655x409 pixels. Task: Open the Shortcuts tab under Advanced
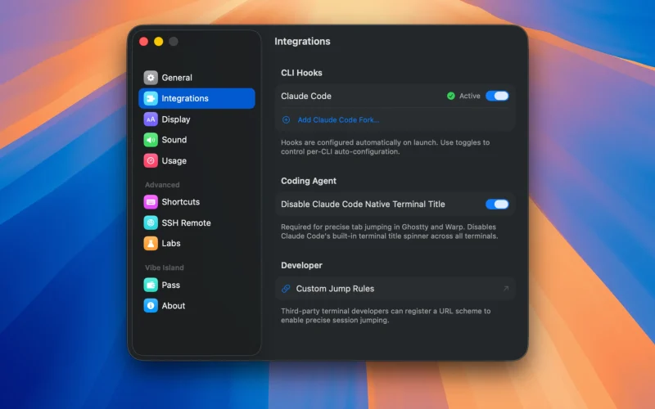[196, 202]
